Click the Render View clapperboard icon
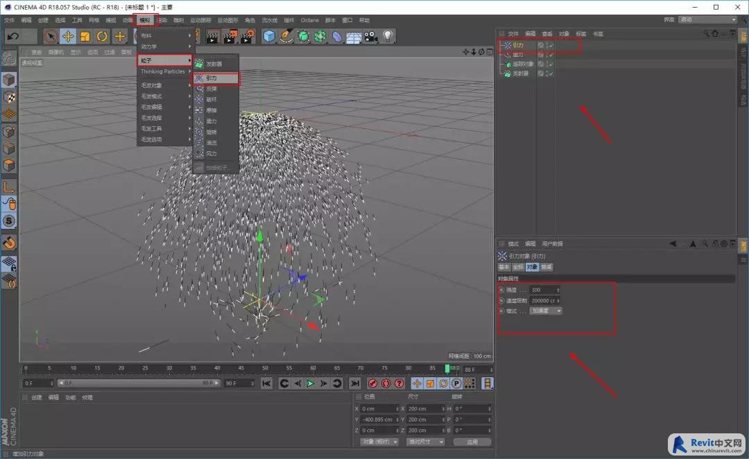Image resolution: width=749 pixels, height=459 pixels. click(212, 37)
